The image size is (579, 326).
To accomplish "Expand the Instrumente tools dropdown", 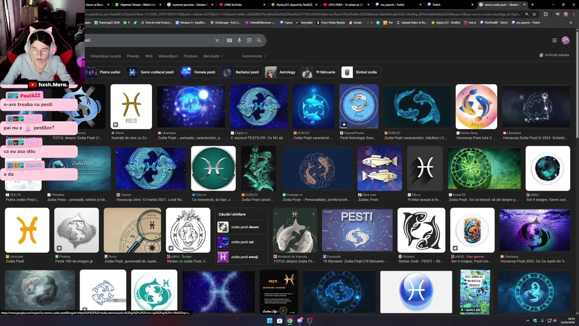I will pos(254,56).
